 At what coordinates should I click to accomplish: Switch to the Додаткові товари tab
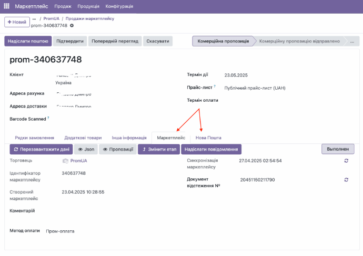pyautogui.click(x=83, y=138)
